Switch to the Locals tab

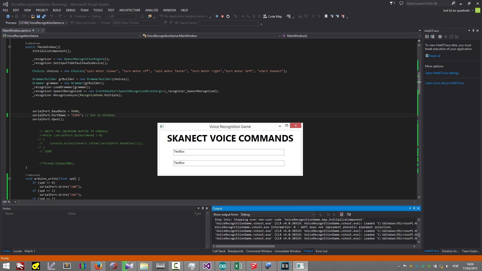(x=18, y=251)
